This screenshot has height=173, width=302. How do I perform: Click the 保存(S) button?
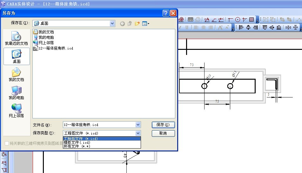(163, 125)
